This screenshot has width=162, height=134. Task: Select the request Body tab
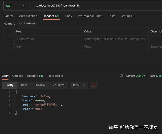(69, 16)
